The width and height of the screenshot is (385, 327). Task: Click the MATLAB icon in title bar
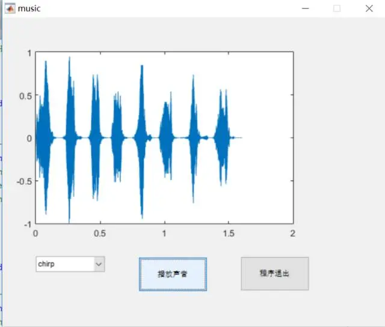10,8
